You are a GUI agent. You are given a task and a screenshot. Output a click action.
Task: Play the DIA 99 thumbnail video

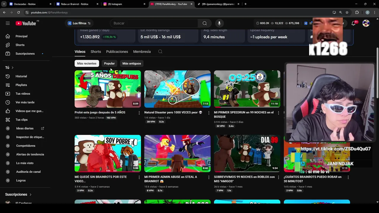[247, 154]
